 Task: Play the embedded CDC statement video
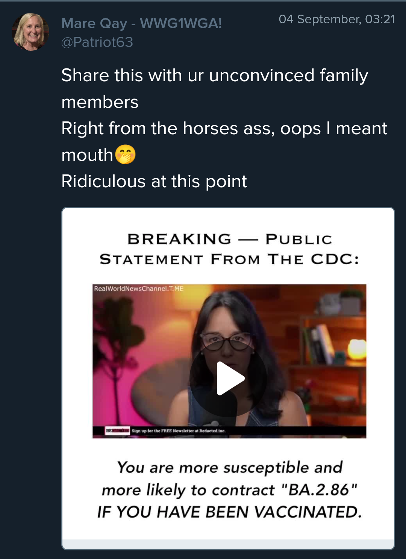(x=229, y=378)
